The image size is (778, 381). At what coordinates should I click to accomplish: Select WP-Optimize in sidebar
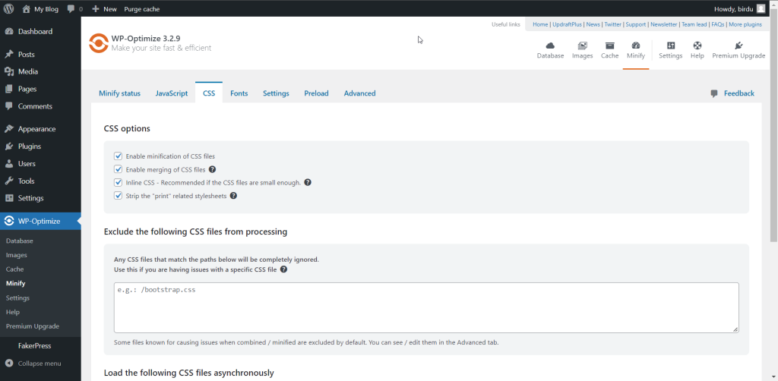coord(40,222)
